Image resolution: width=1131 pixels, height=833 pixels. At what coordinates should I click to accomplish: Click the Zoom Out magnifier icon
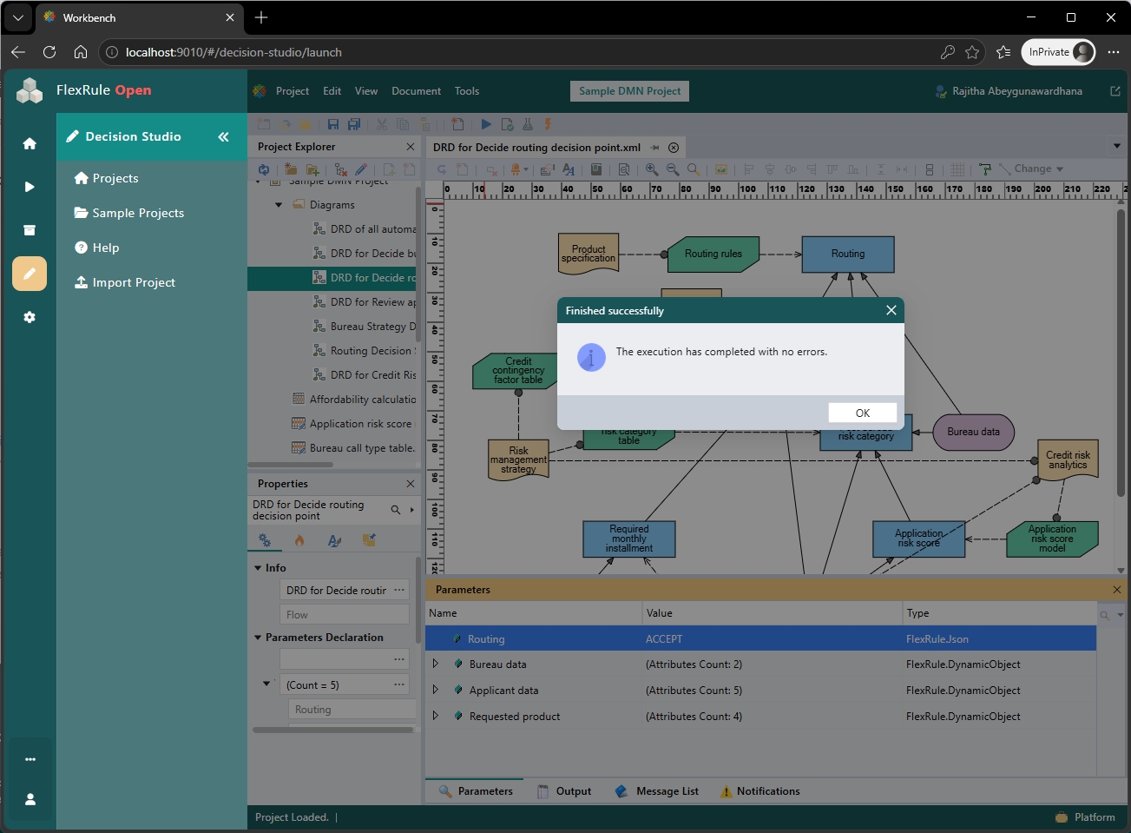[673, 169]
